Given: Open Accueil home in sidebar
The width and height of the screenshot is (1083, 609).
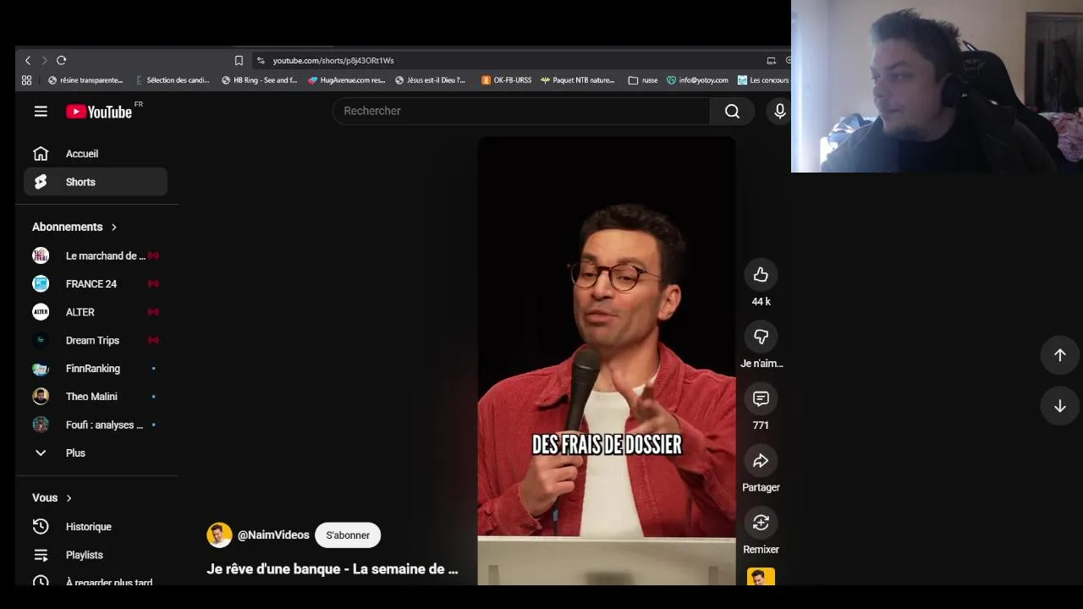Looking at the screenshot, I should (x=96, y=154).
